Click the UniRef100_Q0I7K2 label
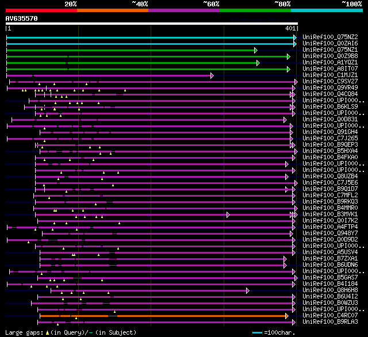Screen dimensions: 368x337 tap(330, 221)
